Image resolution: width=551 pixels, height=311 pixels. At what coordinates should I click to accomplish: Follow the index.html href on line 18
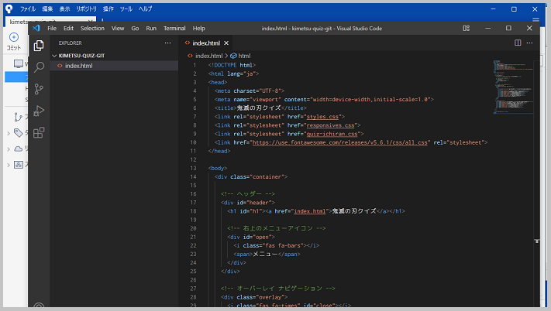pos(309,211)
